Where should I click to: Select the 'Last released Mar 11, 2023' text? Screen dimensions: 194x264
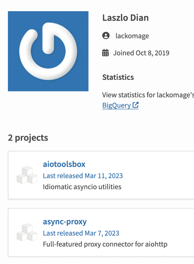tap(83, 176)
